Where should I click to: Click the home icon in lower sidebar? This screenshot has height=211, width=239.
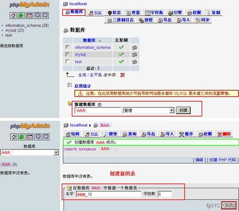click(x=13, y=137)
